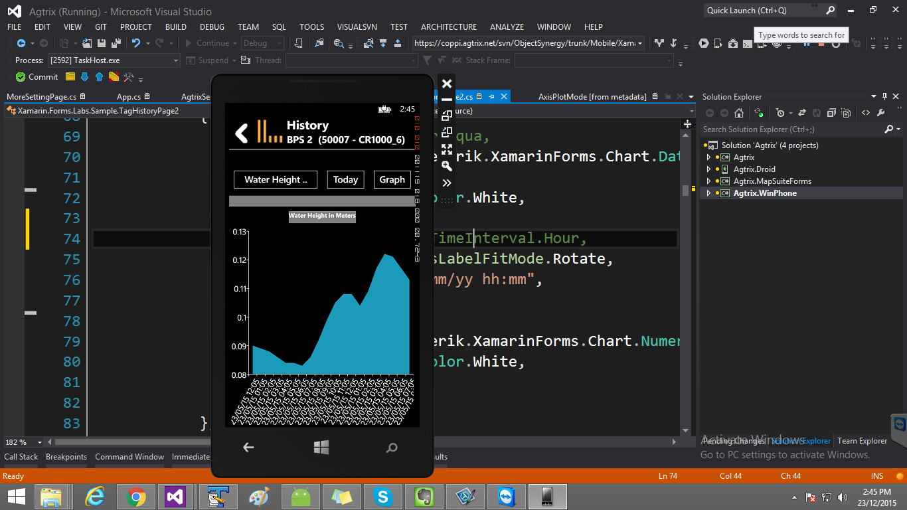The width and height of the screenshot is (907, 510).
Task: Expand the Agtrix.MapSuiteForms project node
Action: (708, 181)
